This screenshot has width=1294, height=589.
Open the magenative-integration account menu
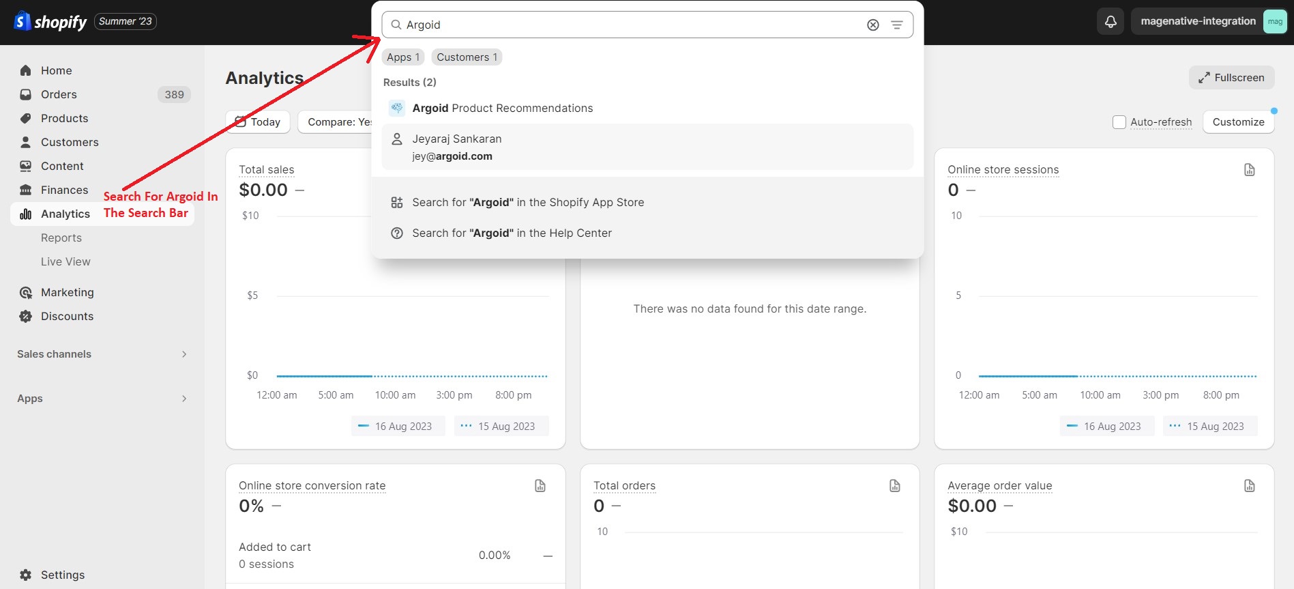tap(1209, 22)
